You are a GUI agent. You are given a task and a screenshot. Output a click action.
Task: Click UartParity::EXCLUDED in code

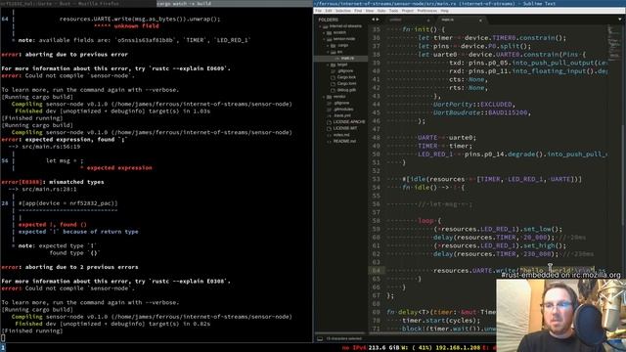tap(473, 105)
